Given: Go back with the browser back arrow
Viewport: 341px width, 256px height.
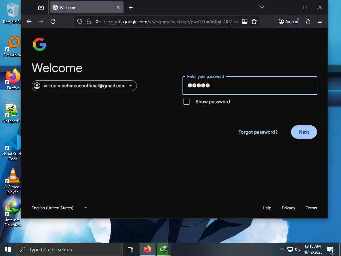Looking at the screenshot, I should click(x=29, y=21).
